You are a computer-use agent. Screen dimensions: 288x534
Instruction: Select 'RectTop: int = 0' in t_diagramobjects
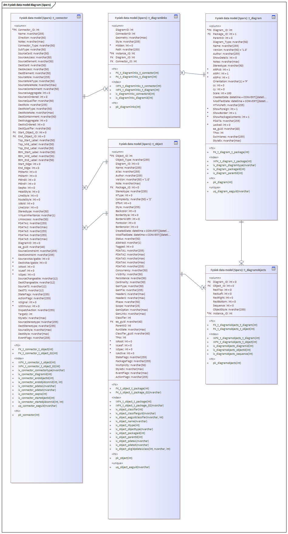pos(222,290)
